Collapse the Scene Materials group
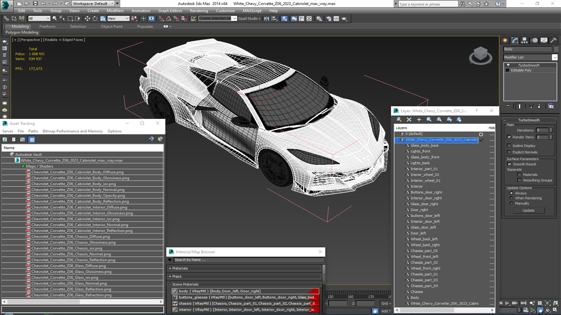 pos(170,284)
